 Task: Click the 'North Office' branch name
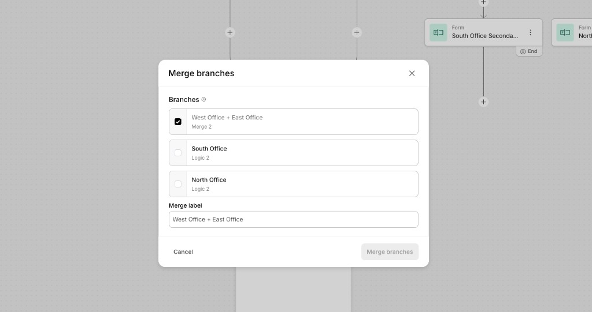click(x=209, y=180)
